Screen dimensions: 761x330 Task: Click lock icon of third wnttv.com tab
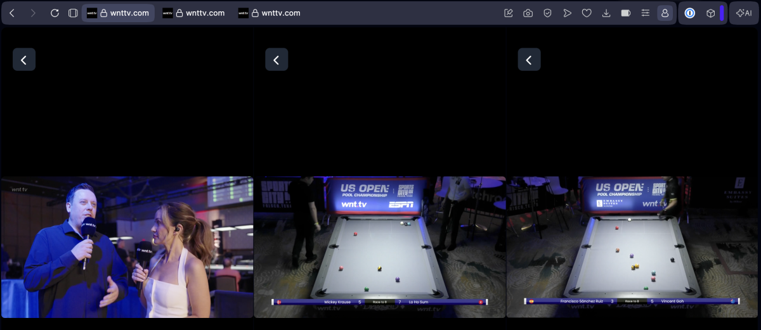[255, 13]
